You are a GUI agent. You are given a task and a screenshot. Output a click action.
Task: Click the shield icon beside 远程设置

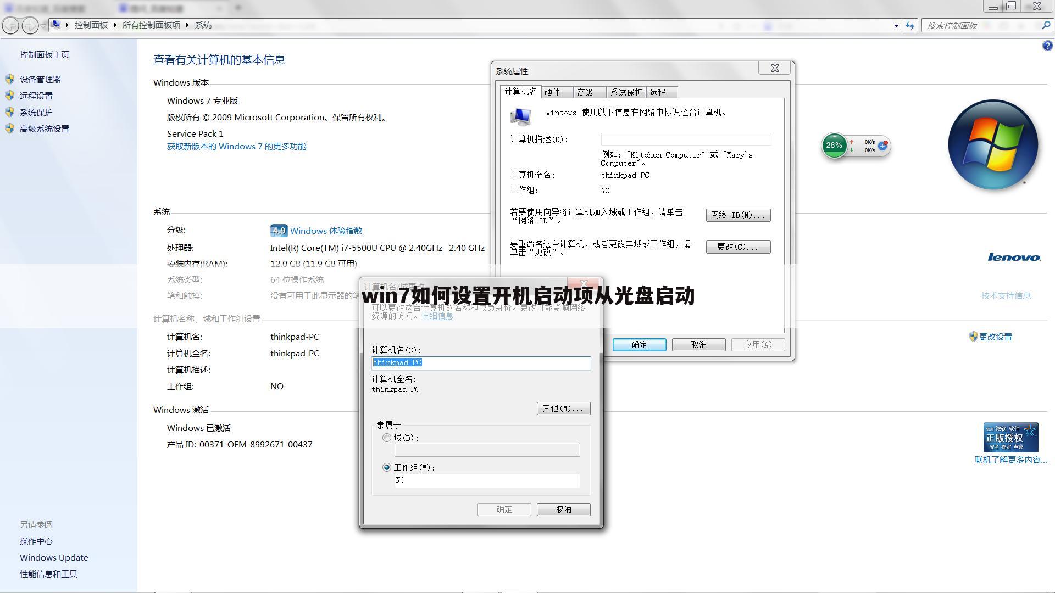[10, 96]
